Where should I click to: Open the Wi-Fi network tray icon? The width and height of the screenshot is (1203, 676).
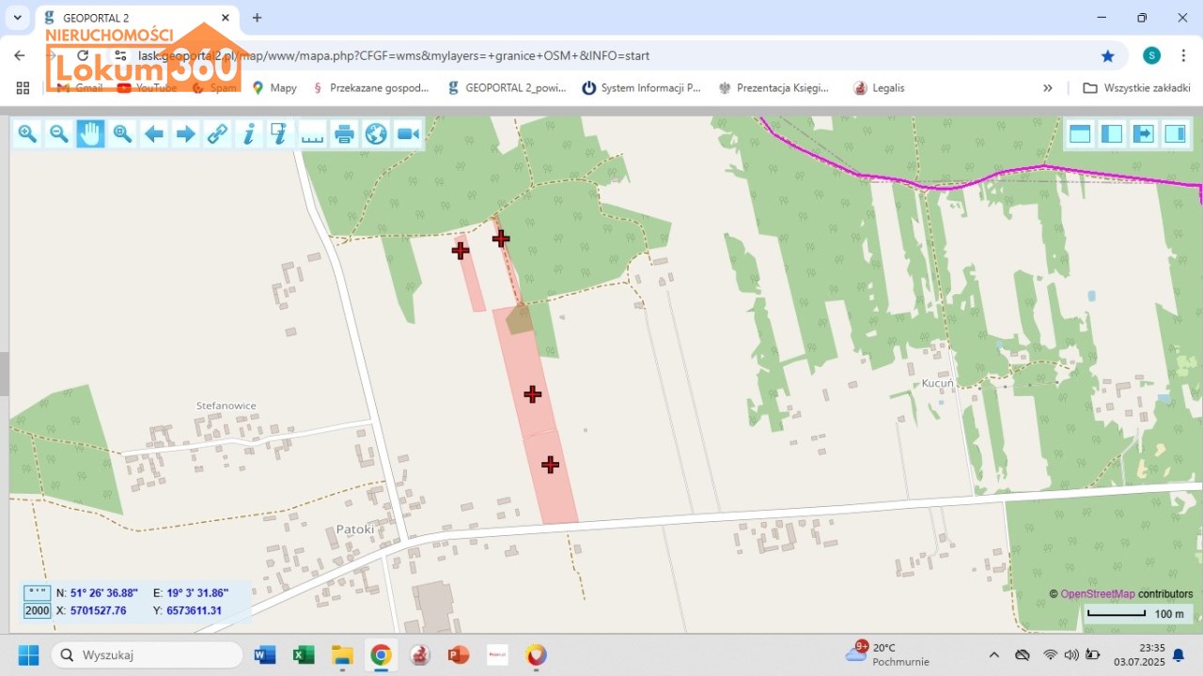point(1050,654)
